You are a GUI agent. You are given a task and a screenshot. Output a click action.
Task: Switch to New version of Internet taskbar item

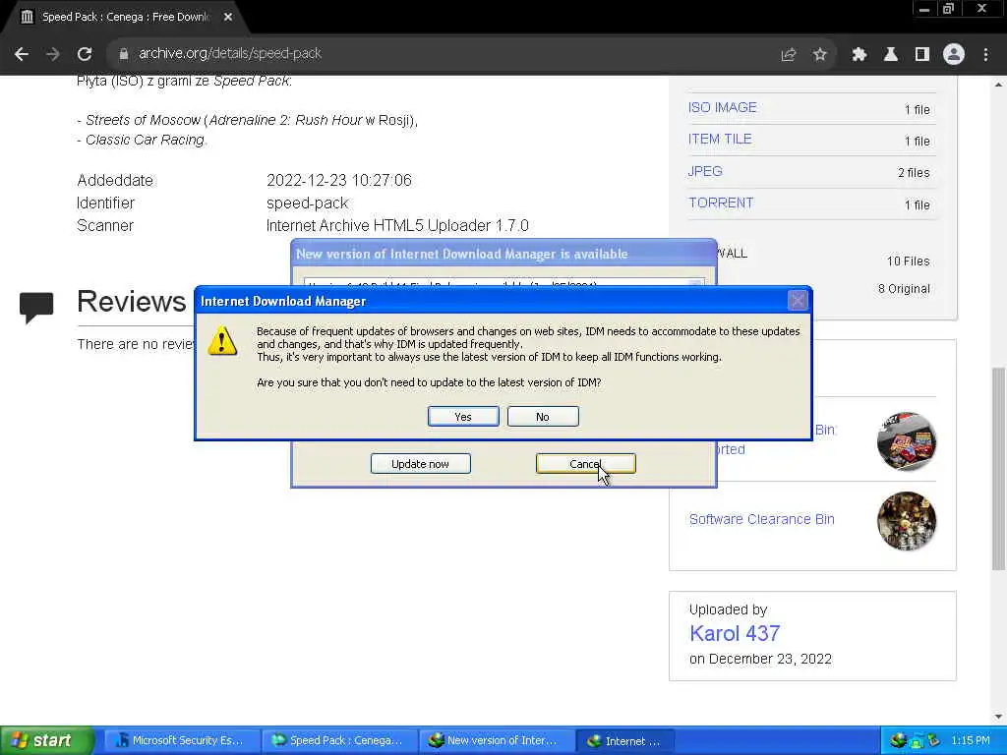point(496,740)
